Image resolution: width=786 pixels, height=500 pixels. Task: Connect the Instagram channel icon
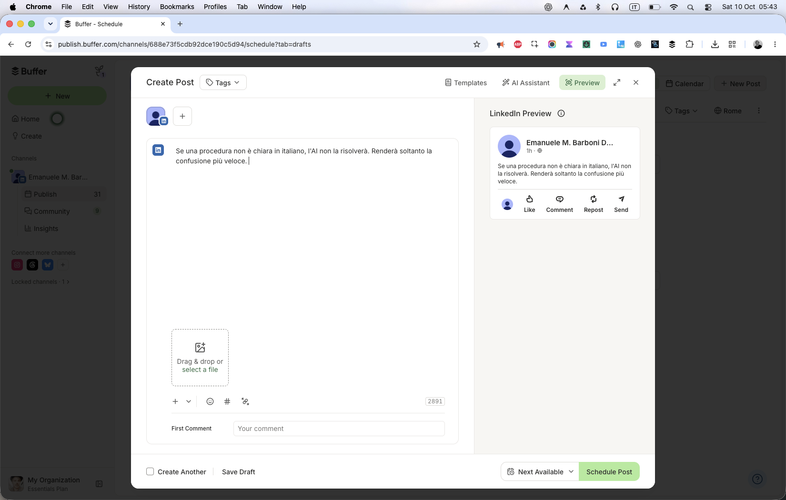(x=17, y=265)
